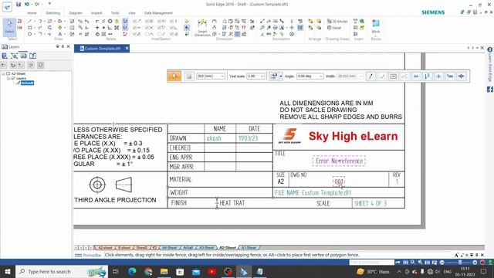494x278 pixels.
Task: Open the Layers panel options dropdown arrow
Action: [x=57, y=46]
